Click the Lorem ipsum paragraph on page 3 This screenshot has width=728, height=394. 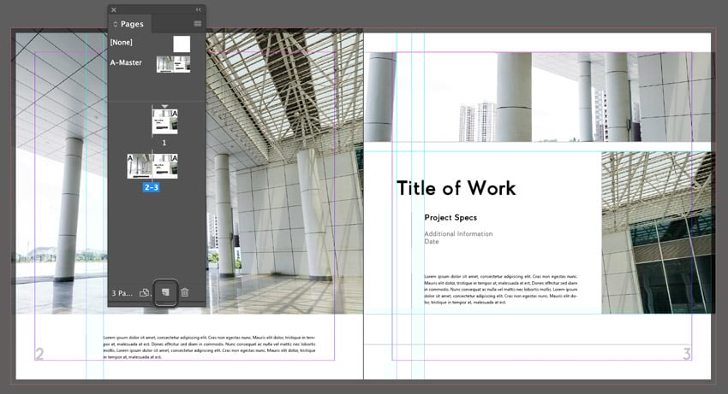point(500,289)
